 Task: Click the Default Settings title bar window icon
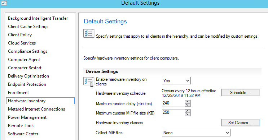coord(4,3)
